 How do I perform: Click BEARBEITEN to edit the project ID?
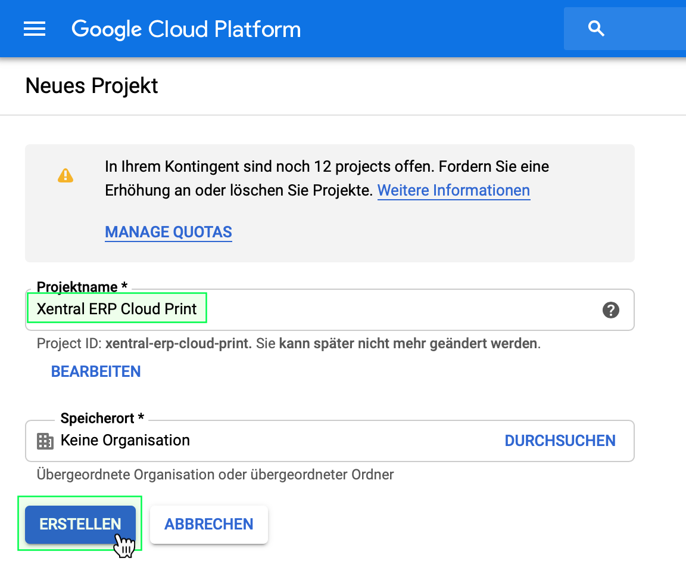96,371
